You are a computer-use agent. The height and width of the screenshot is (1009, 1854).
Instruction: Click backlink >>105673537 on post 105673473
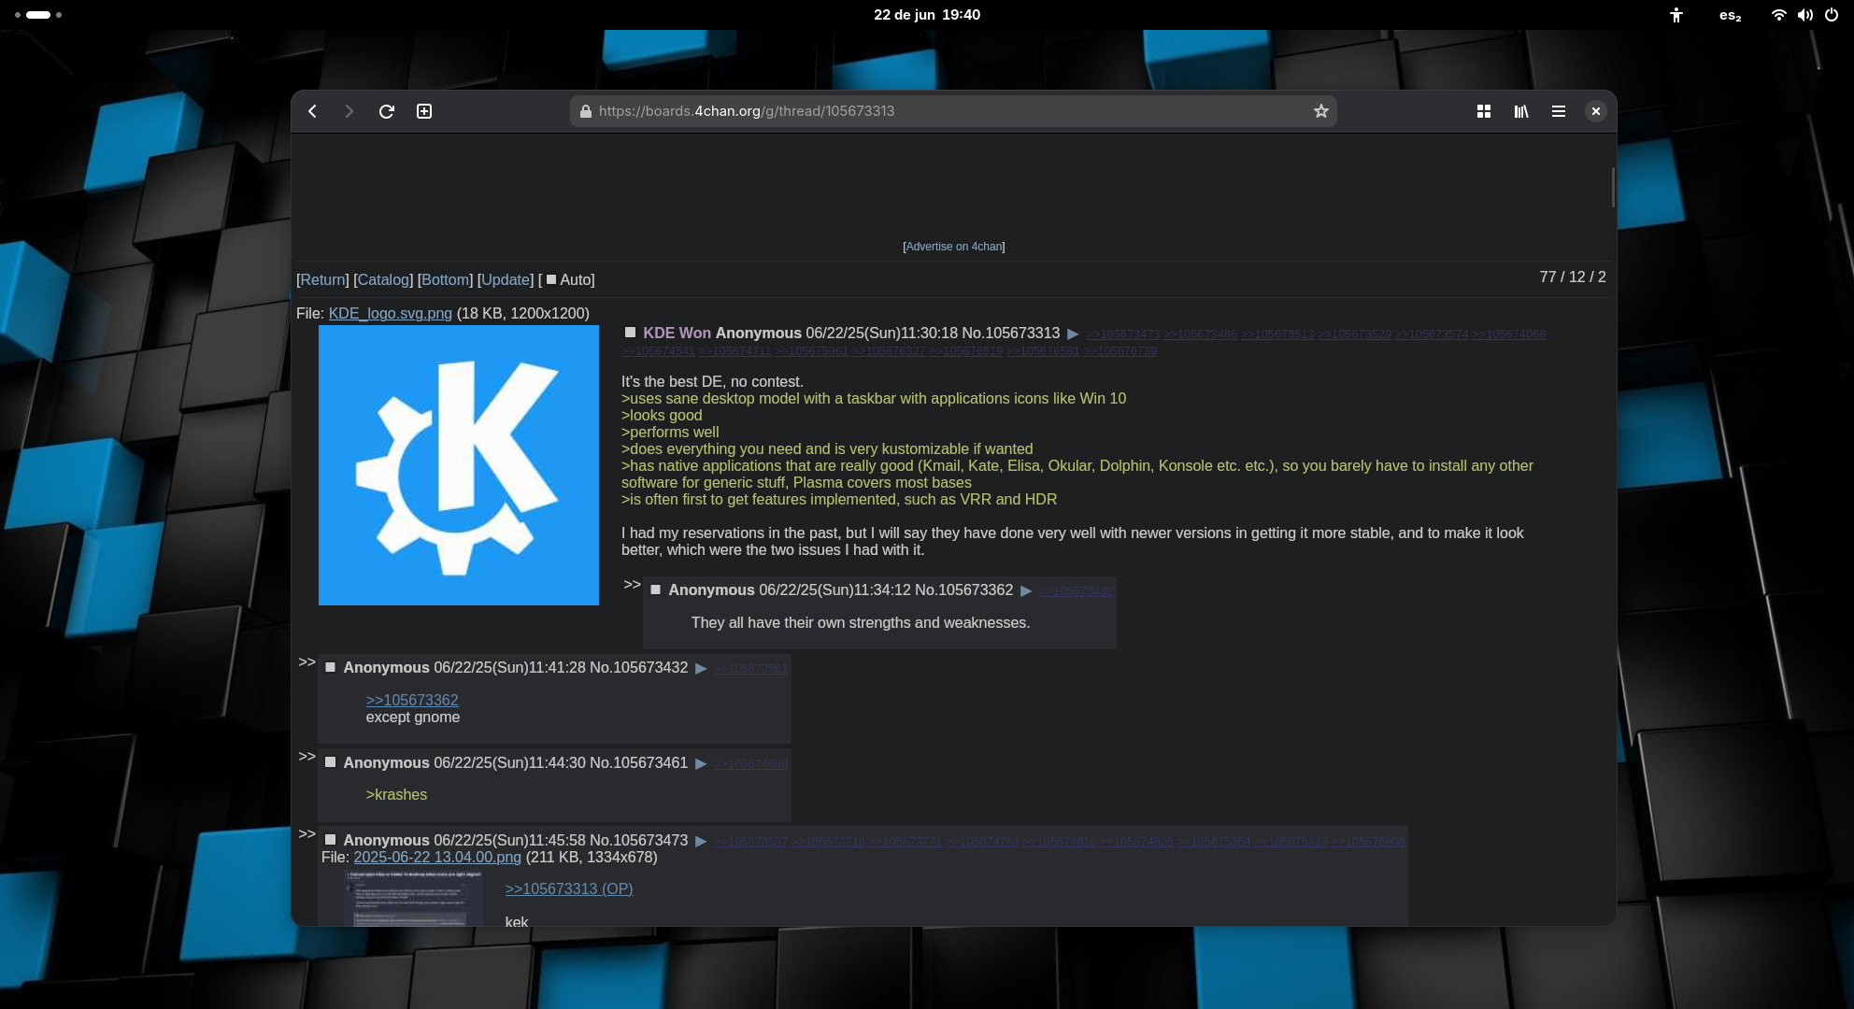pos(750,842)
